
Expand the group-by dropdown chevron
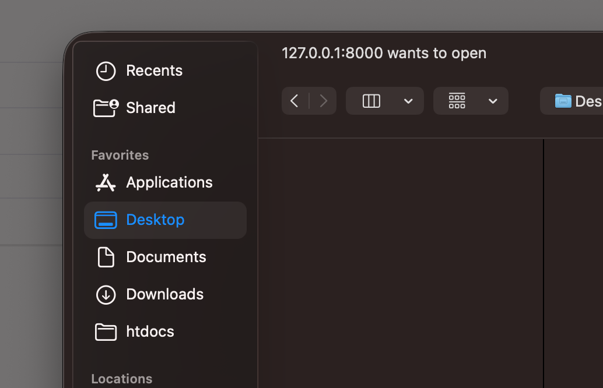point(493,101)
